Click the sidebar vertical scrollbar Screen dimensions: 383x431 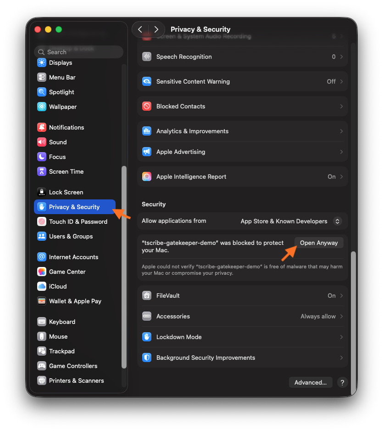coord(124,267)
